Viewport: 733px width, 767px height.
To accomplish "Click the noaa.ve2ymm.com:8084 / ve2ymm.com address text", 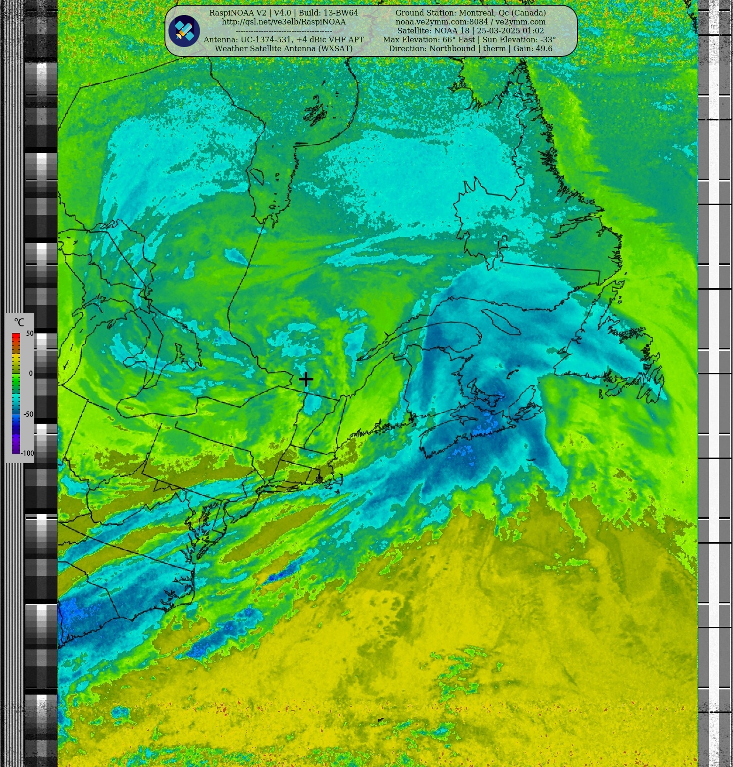I will [x=470, y=22].
